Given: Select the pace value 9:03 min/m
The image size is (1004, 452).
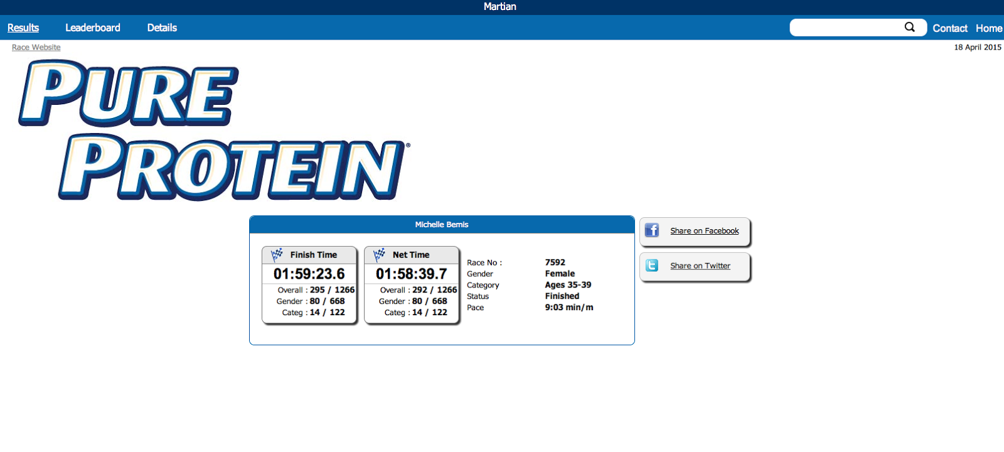Looking at the screenshot, I should pos(569,307).
